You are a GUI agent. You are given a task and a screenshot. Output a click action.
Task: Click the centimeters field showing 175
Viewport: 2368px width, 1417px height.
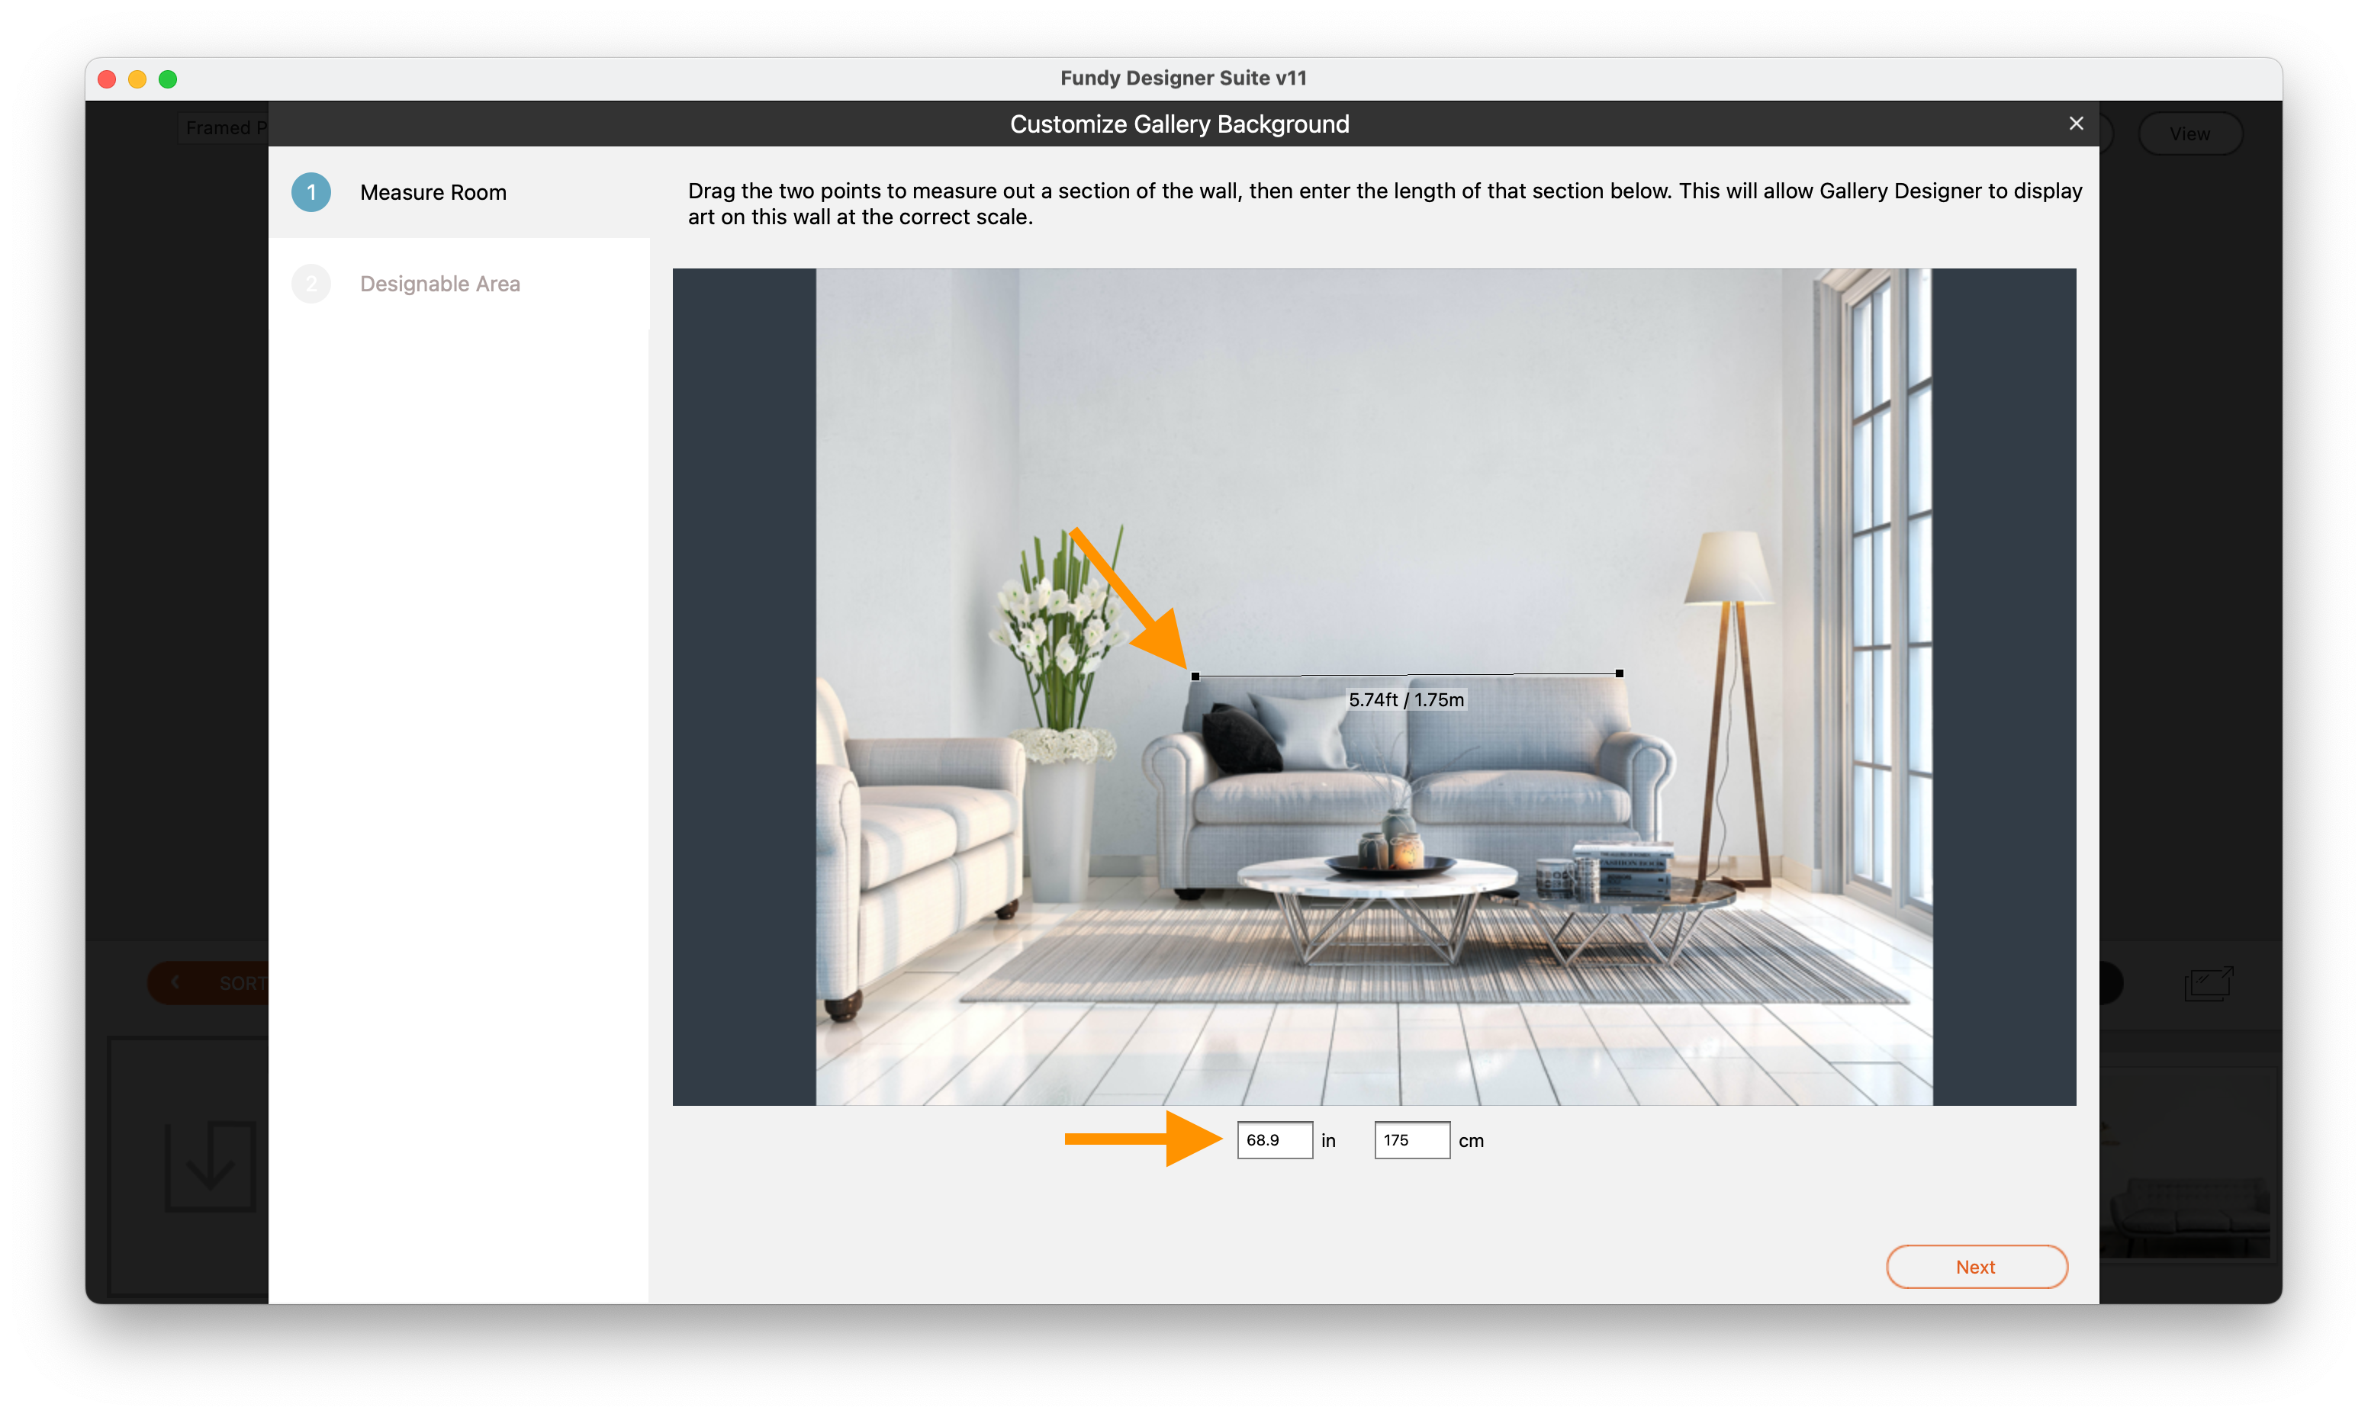1411,1139
